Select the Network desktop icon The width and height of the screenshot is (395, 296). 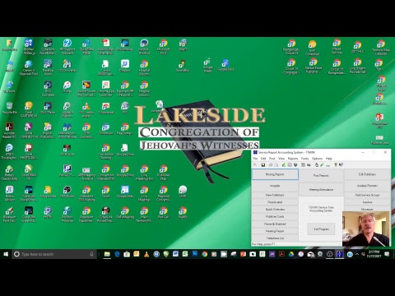pos(9,87)
